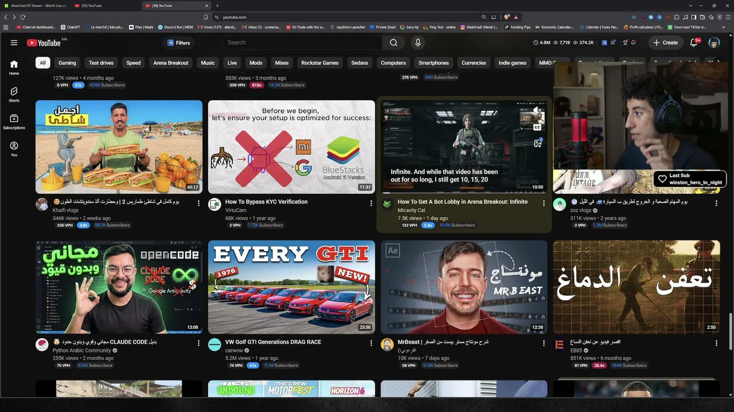Viewport: 734px width, 412px height.
Task: Open options for the Khalfi vlogs video
Action: 198,203
